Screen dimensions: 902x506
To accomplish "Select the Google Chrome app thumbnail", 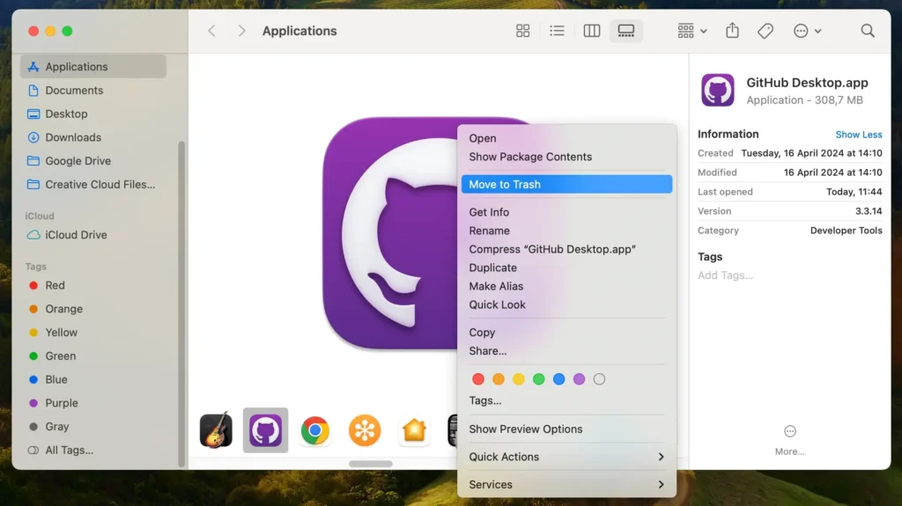I will tap(315, 430).
